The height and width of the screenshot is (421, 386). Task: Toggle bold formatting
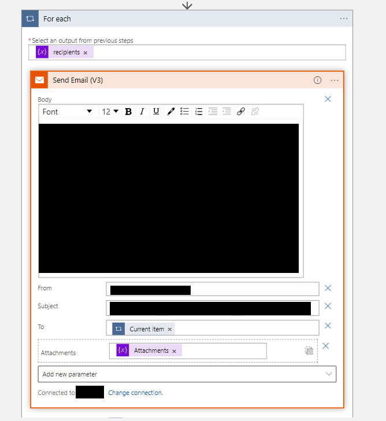pyautogui.click(x=128, y=112)
